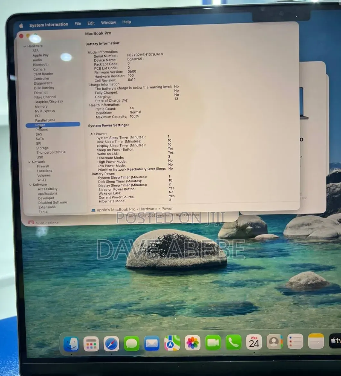Image resolution: width=341 pixels, height=376 pixels.
Task: Click the computer icon in the path bar
Action: pos(93,210)
